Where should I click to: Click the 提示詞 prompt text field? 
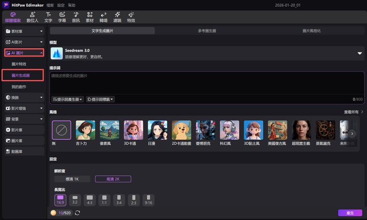click(x=207, y=83)
